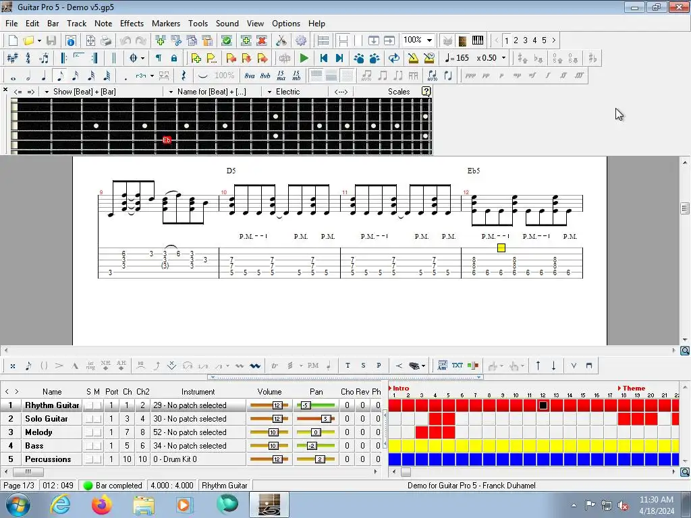Open the zoom 100% dropdown

click(429, 40)
